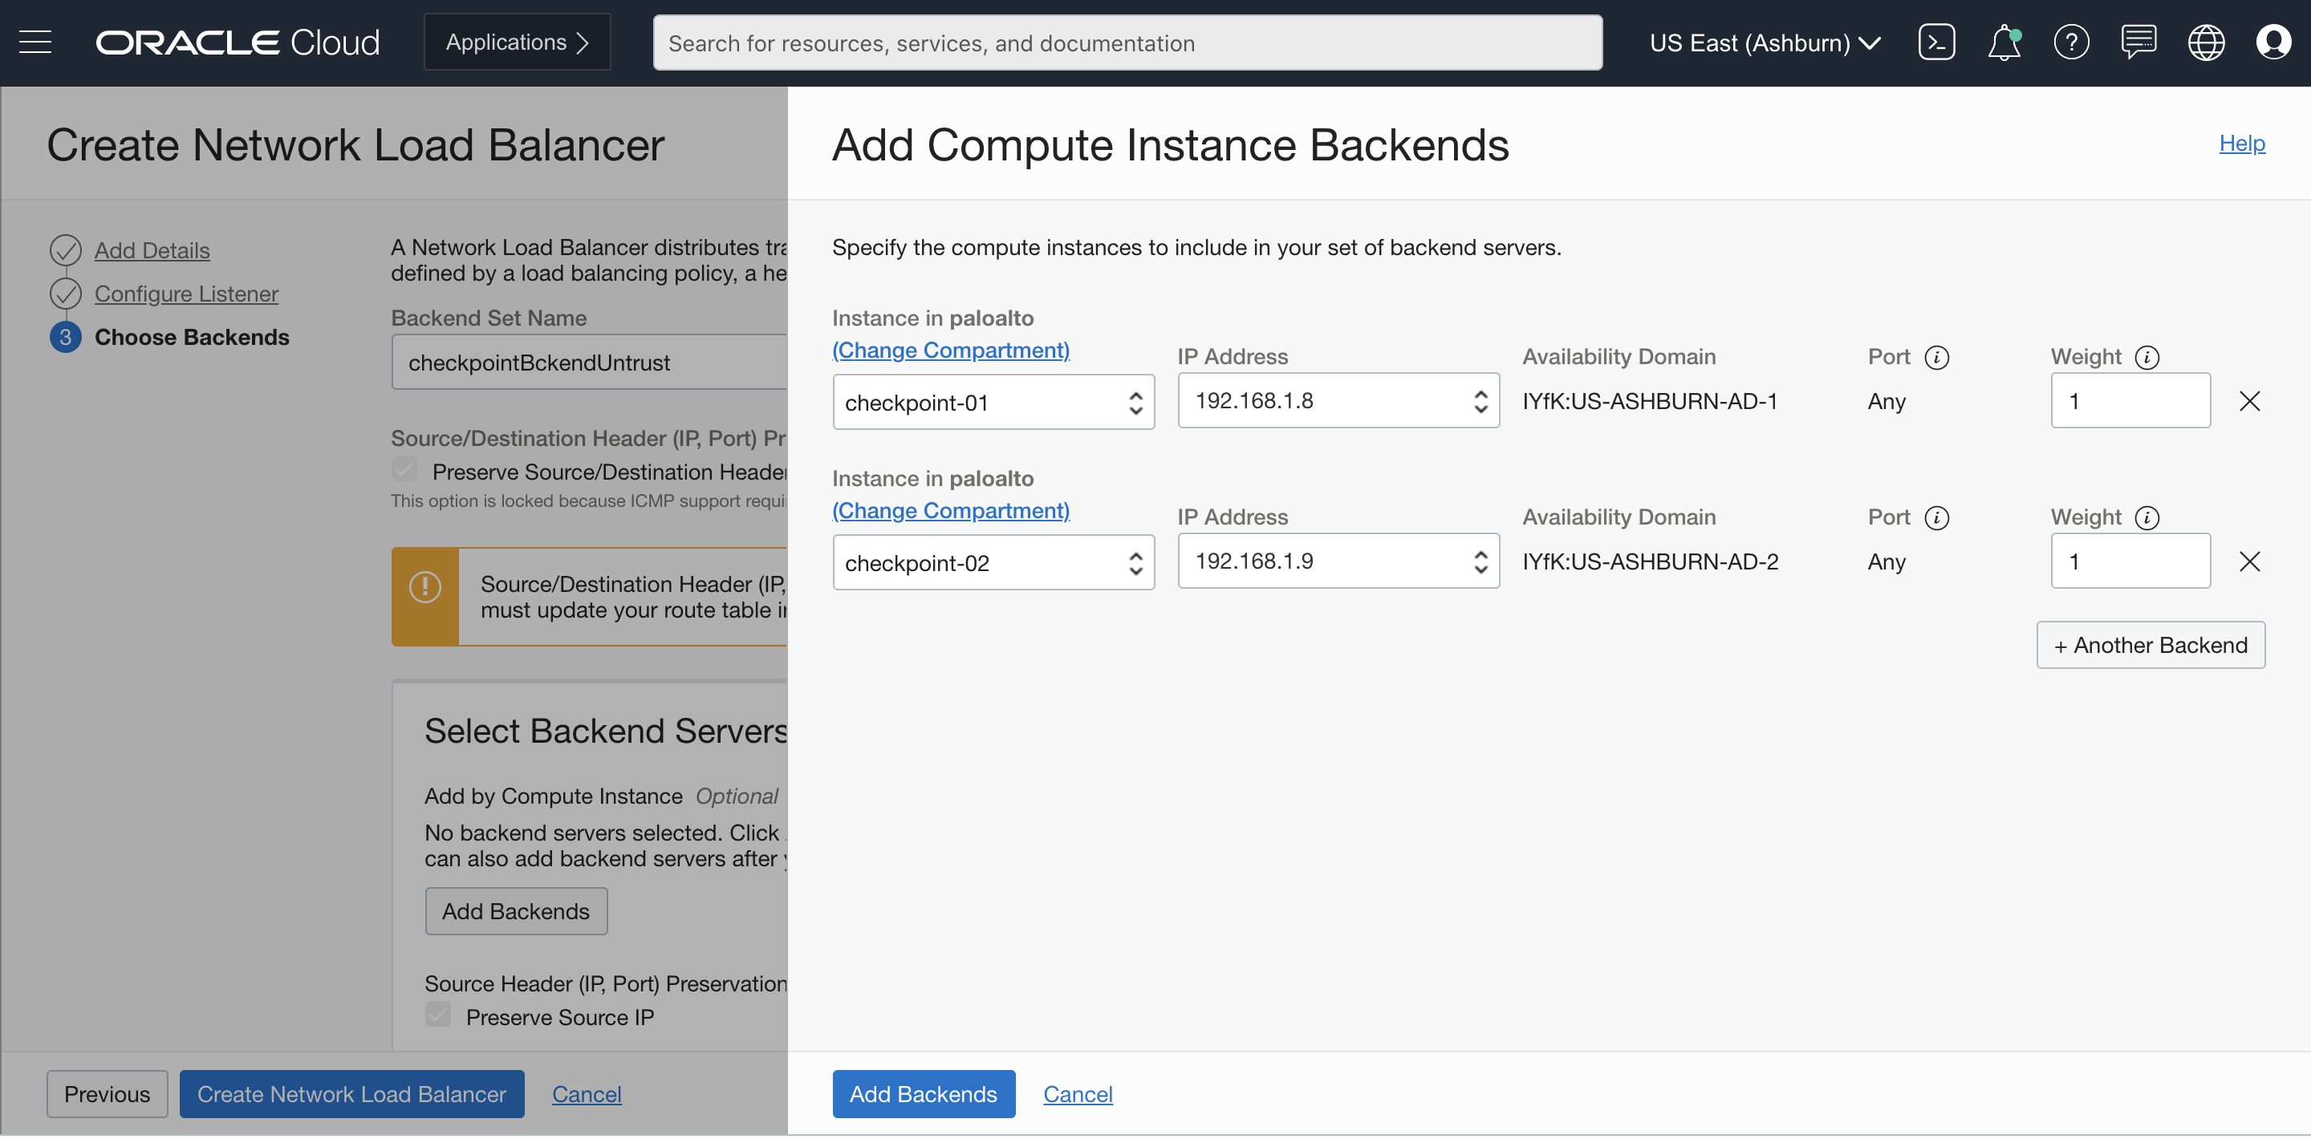Remove the checkpoint-02 backend row

2251,561
